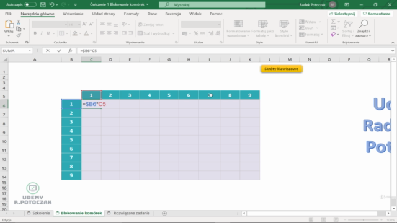Open the number format dropdown

[219, 25]
